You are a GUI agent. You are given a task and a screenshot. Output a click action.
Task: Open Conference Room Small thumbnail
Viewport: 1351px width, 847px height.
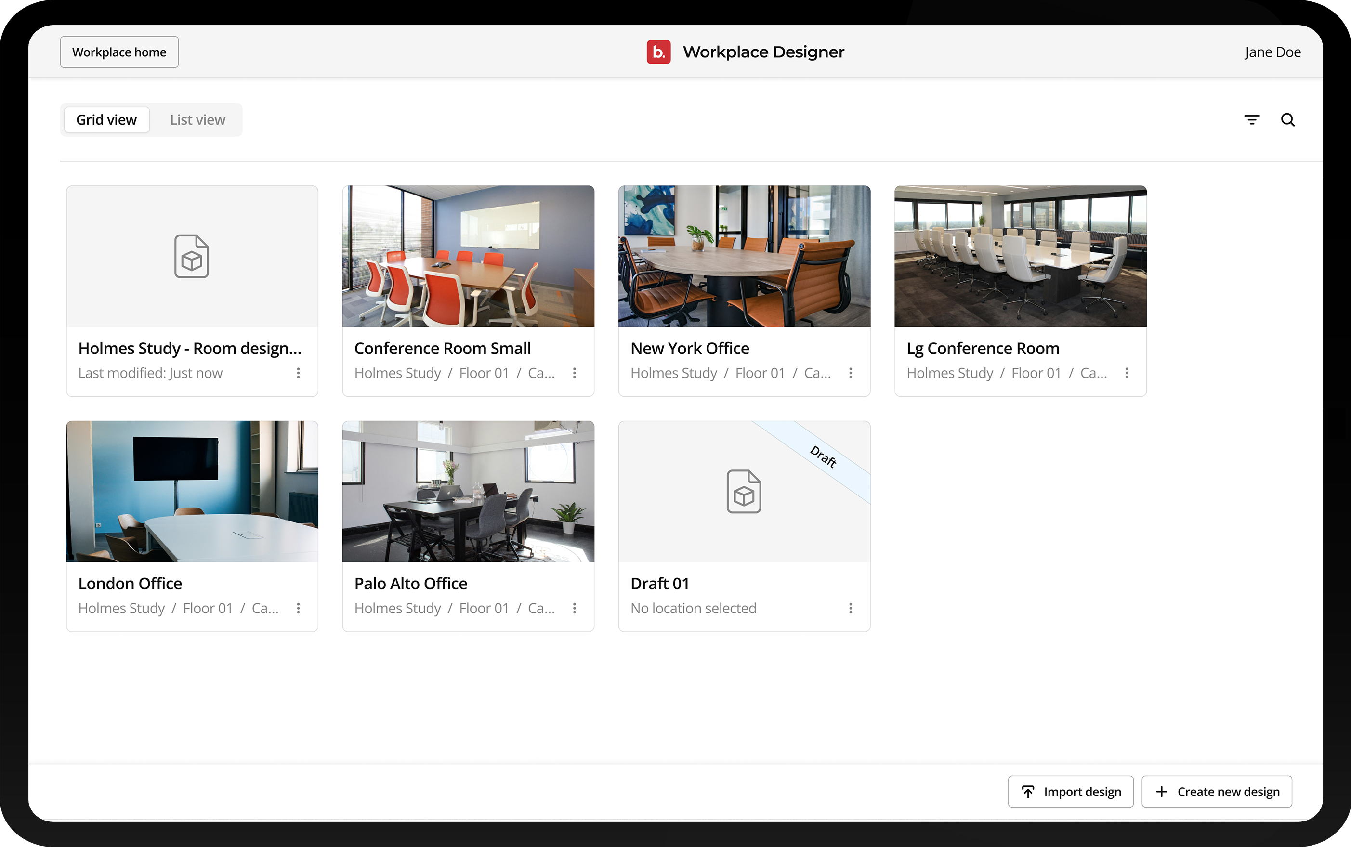coord(469,257)
